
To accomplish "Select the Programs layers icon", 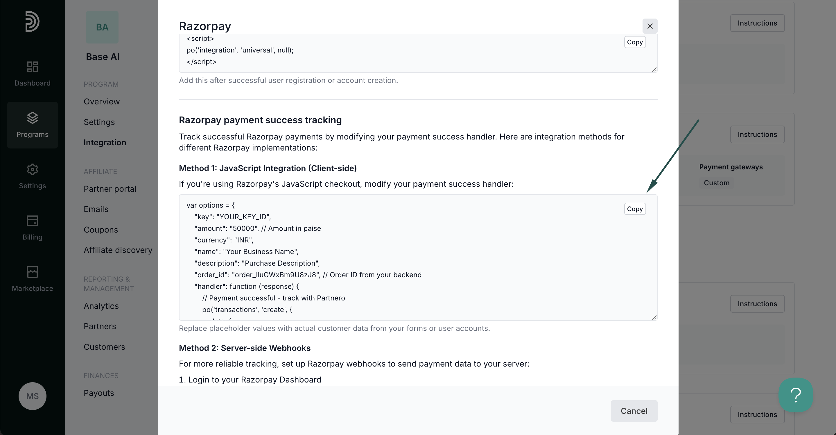I will pyautogui.click(x=33, y=118).
